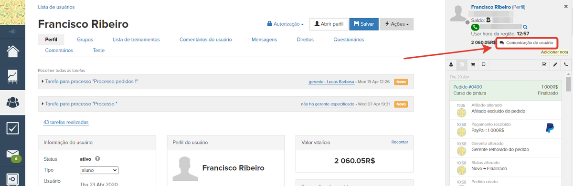Show the mobile device icon in the side panel

pyautogui.click(x=484, y=64)
